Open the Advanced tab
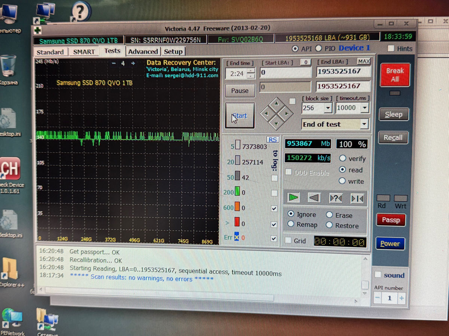The image size is (449, 336). (143, 52)
